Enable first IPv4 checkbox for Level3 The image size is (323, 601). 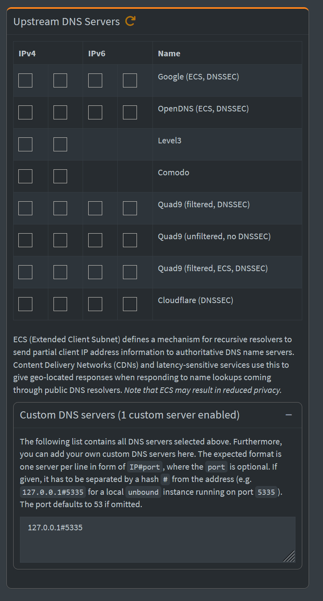click(x=25, y=144)
